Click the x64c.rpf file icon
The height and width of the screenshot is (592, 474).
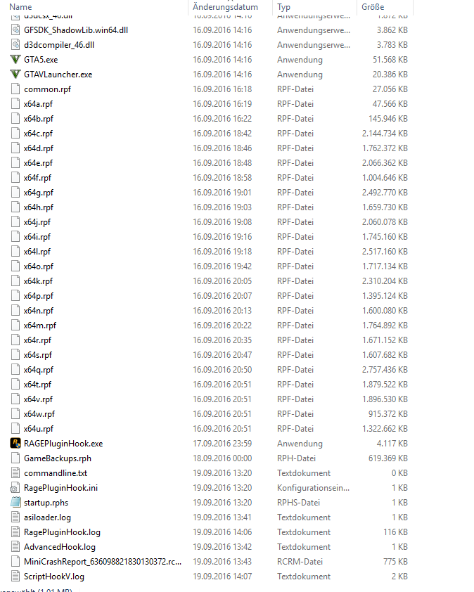point(15,134)
